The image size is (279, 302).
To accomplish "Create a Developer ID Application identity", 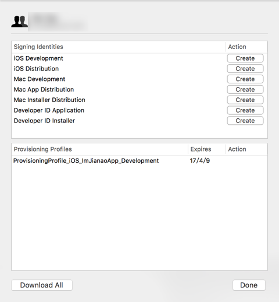I will click(245, 110).
